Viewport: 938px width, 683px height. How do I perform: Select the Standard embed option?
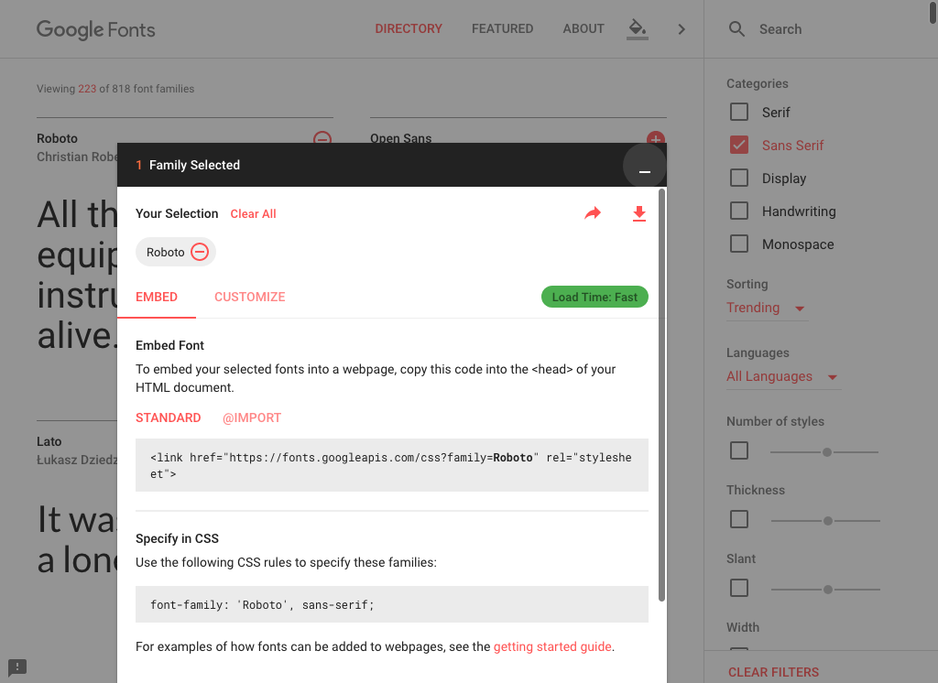point(169,418)
